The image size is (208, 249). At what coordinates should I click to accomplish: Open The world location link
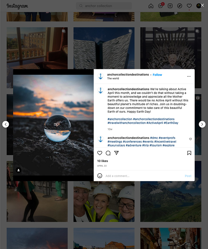tap(113, 78)
